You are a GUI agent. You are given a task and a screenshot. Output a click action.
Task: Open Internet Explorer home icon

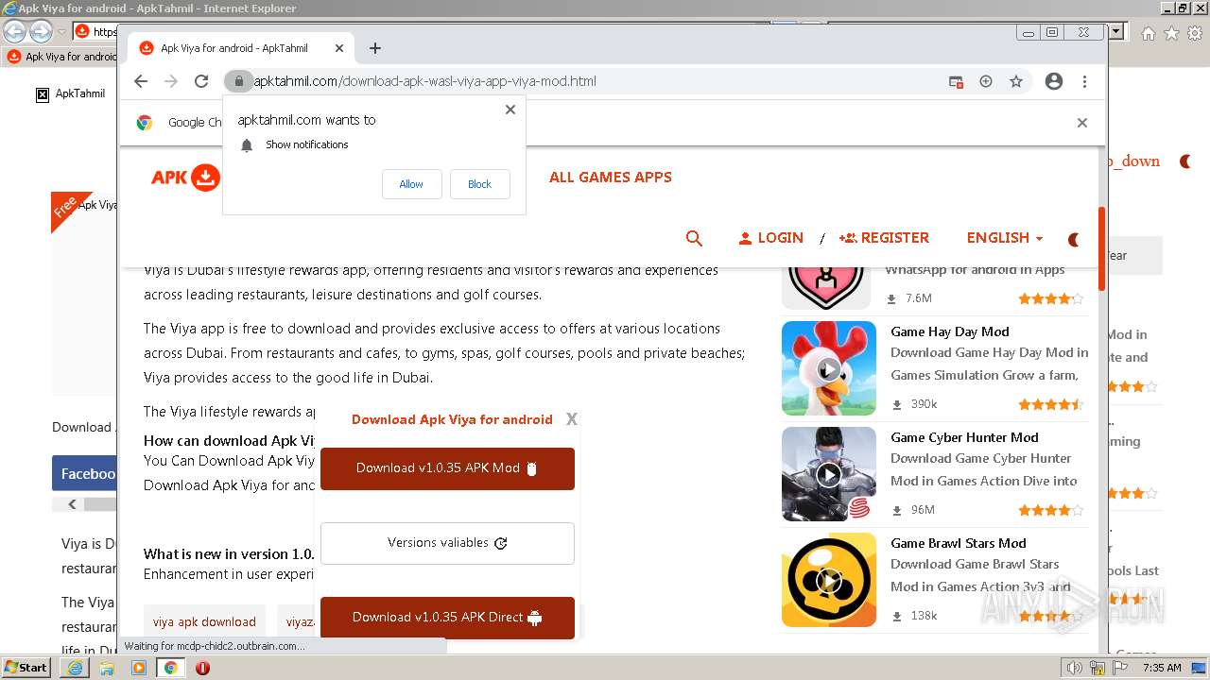(1148, 33)
